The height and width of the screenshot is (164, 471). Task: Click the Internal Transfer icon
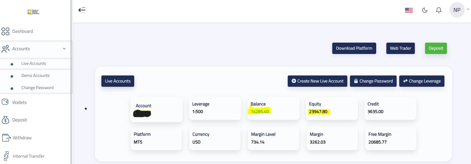(x=6, y=156)
